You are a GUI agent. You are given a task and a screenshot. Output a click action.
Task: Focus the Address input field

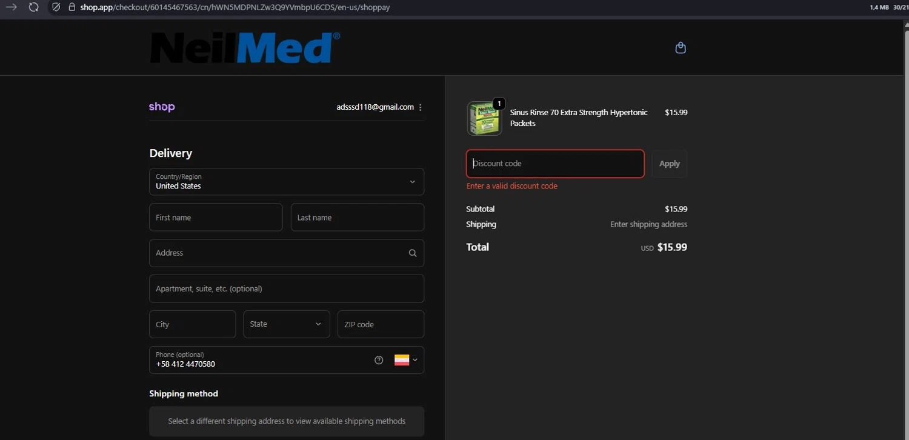pos(287,253)
